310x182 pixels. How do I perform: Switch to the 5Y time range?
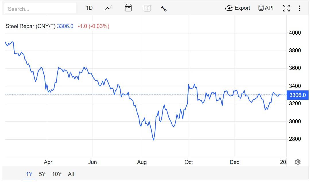pos(42,174)
